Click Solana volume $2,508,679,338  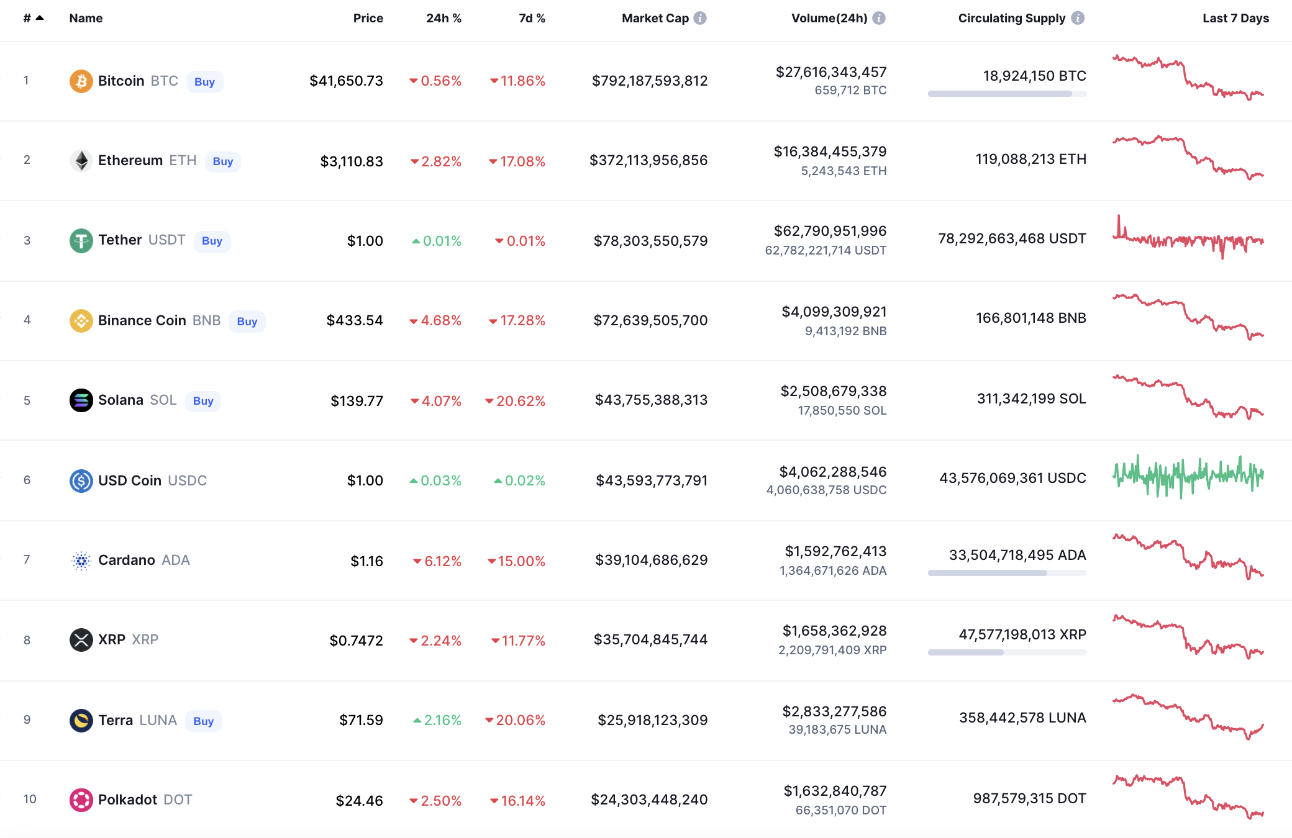click(x=834, y=391)
